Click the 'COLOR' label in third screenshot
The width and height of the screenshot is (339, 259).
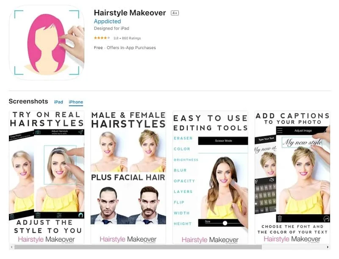click(182, 149)
